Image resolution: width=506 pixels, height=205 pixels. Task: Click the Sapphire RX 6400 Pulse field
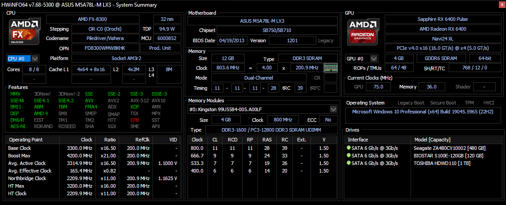pos(443,19)
